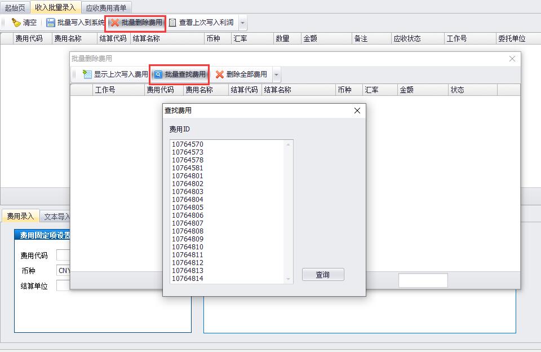Close the 批量删除费用 window
Viewport: 541px width, 352px height.
pos(512,59)
